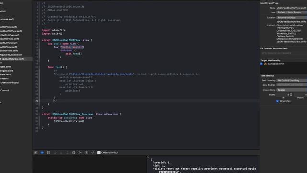Open the Debug View Hierarchy tool
Screen dimensions: 307x173
pyautogui.click(x=74, y=153)
